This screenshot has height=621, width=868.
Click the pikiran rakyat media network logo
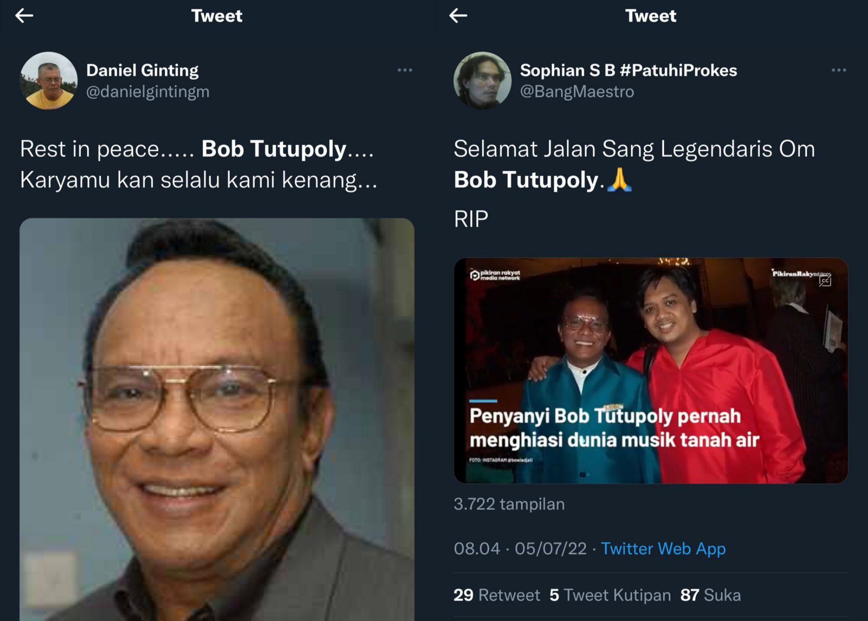point(495,275)
